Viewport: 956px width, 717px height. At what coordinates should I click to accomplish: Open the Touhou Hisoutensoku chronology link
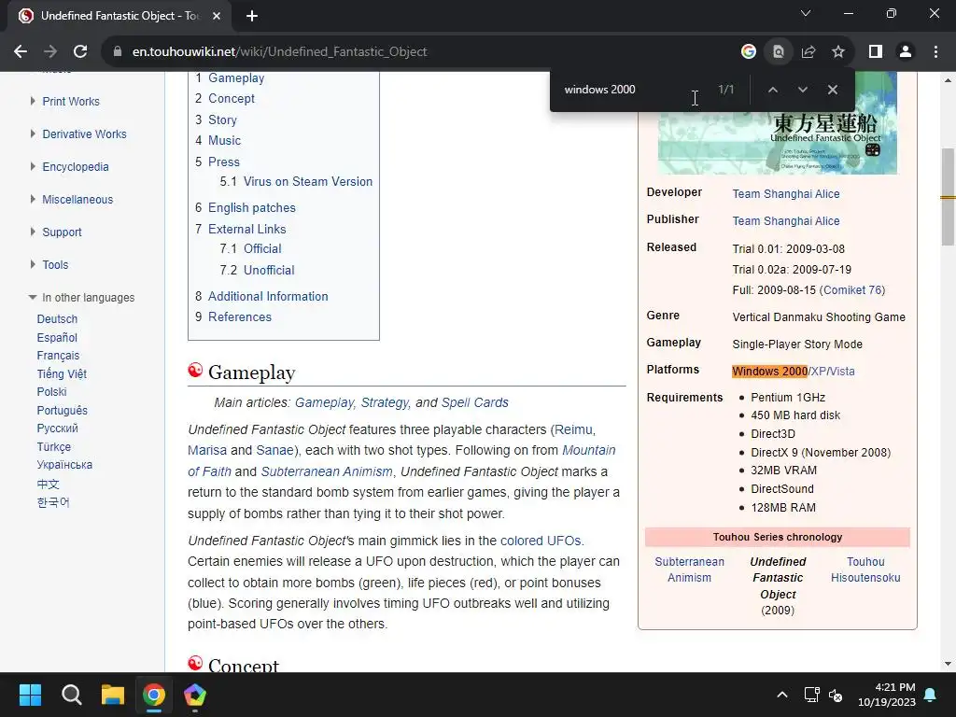click(865, 569)
